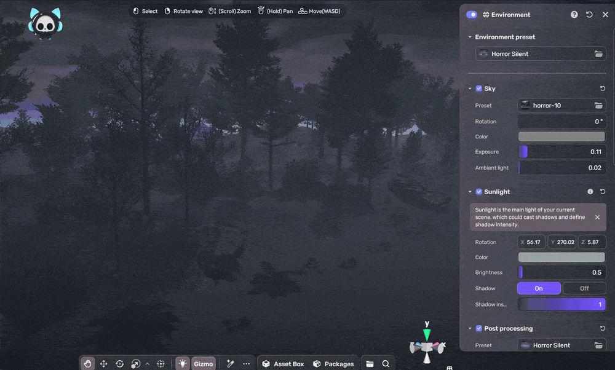615x370 pixels.
Task: Turn the sunlight Shadow Off
Action: coord(584,288)
